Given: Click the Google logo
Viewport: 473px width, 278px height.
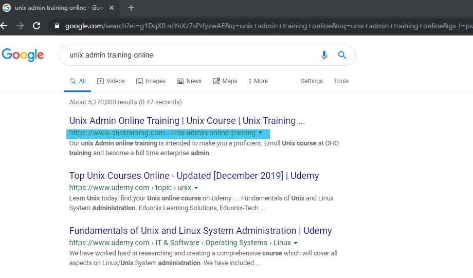Looking at the screenshot, I should point(23,55).
